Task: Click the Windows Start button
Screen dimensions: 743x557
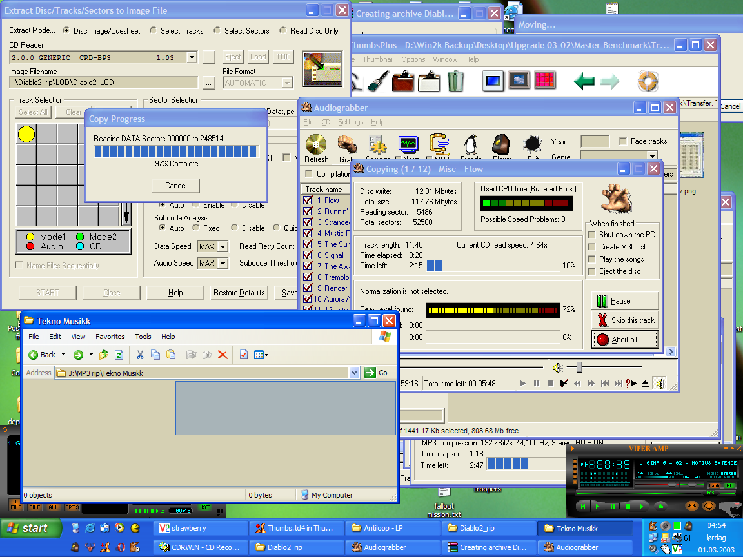Action: tap(31, 528)
